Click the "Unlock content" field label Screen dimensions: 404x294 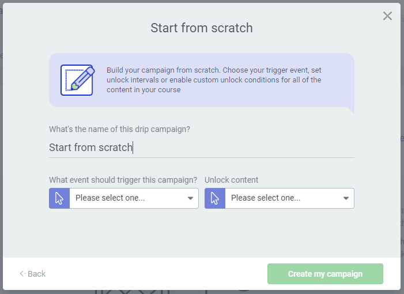point(231,180)
